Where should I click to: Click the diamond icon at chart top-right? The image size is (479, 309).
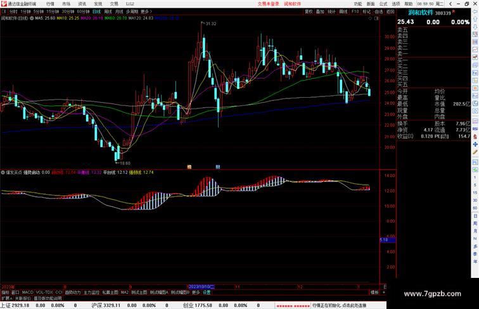click(370, 18)
